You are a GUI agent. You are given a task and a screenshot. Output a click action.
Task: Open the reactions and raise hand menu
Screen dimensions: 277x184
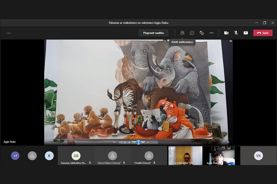tap(202, 33)
